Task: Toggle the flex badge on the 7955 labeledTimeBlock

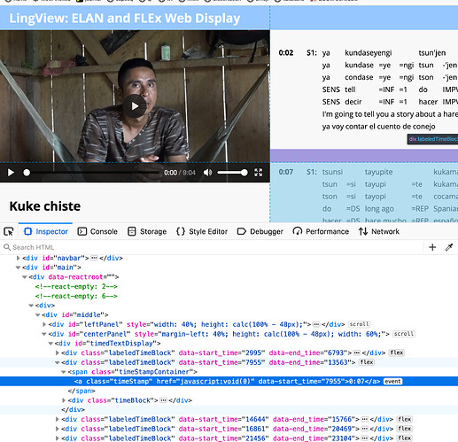Action: (x=367, y=362)
